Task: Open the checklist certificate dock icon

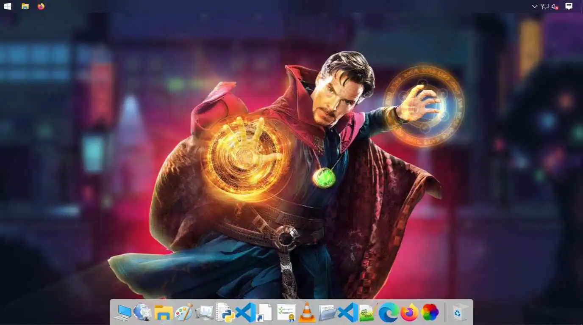Action: [286, 313]
